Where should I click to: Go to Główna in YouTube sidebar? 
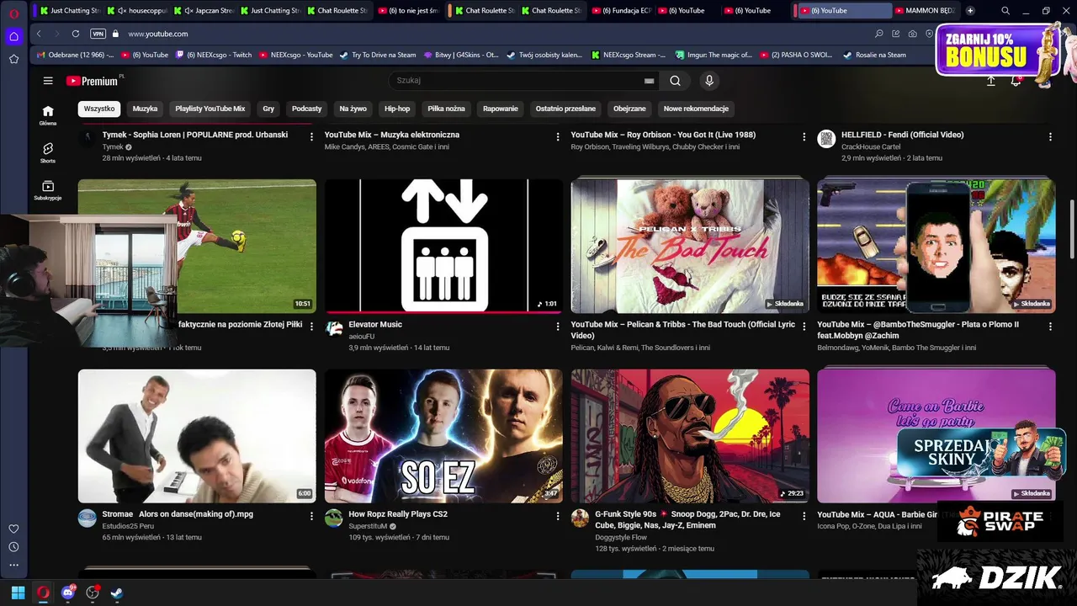[x=48, y=115]
